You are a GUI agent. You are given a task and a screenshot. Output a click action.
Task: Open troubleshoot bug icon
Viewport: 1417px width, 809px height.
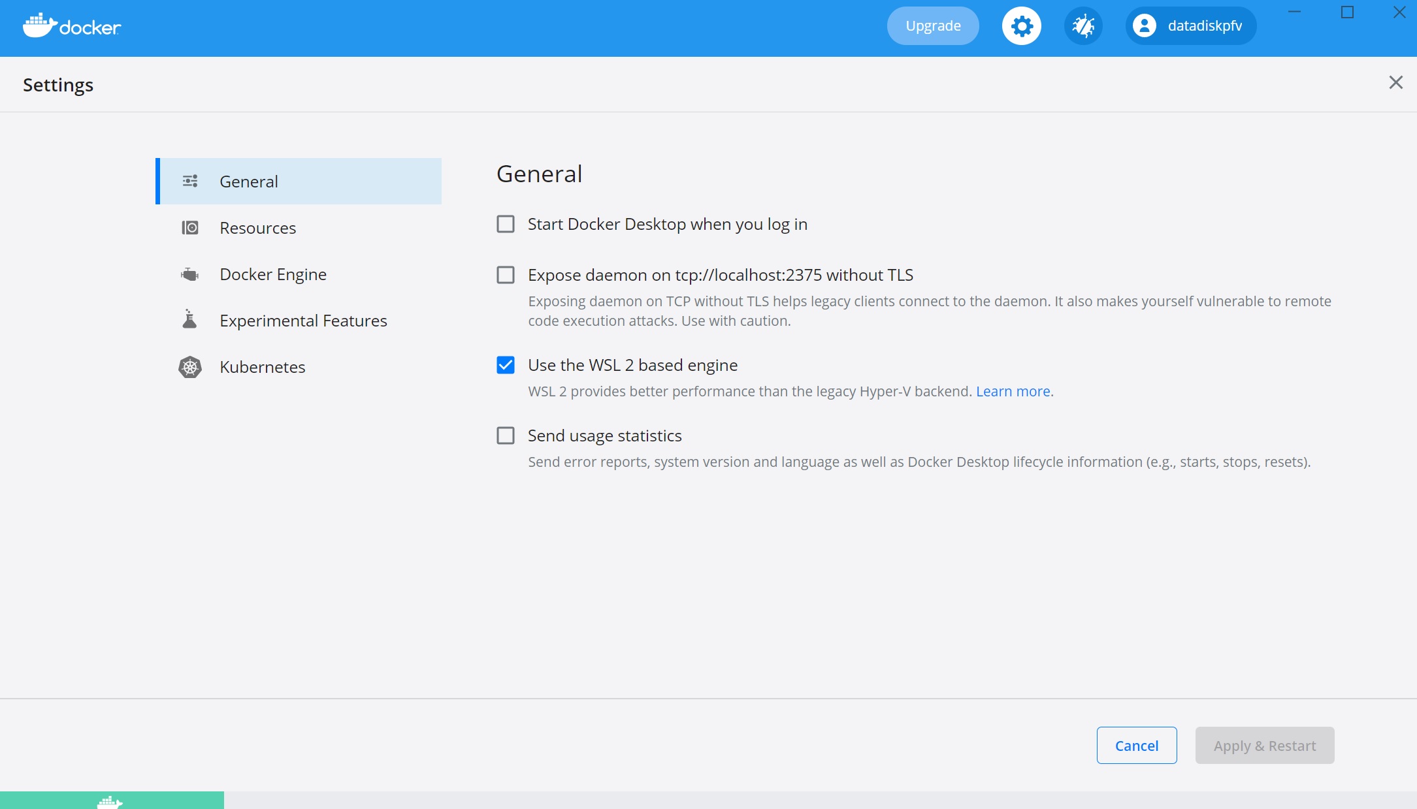click(x=1083, y=26)
